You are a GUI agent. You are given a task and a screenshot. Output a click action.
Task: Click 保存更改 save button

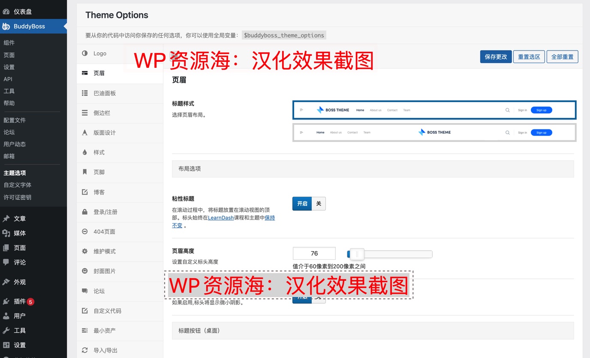pyautogui.click(x=496, y=57)
